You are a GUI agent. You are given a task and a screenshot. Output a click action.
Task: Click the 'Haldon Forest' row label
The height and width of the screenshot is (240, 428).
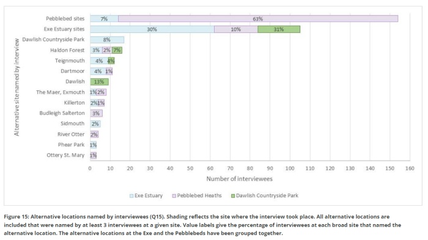point(67,50)
